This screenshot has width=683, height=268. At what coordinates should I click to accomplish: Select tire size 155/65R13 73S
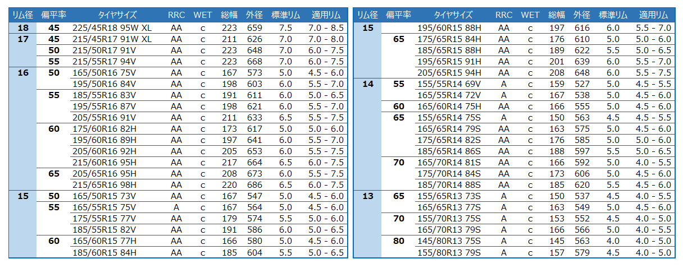[449, 196]
